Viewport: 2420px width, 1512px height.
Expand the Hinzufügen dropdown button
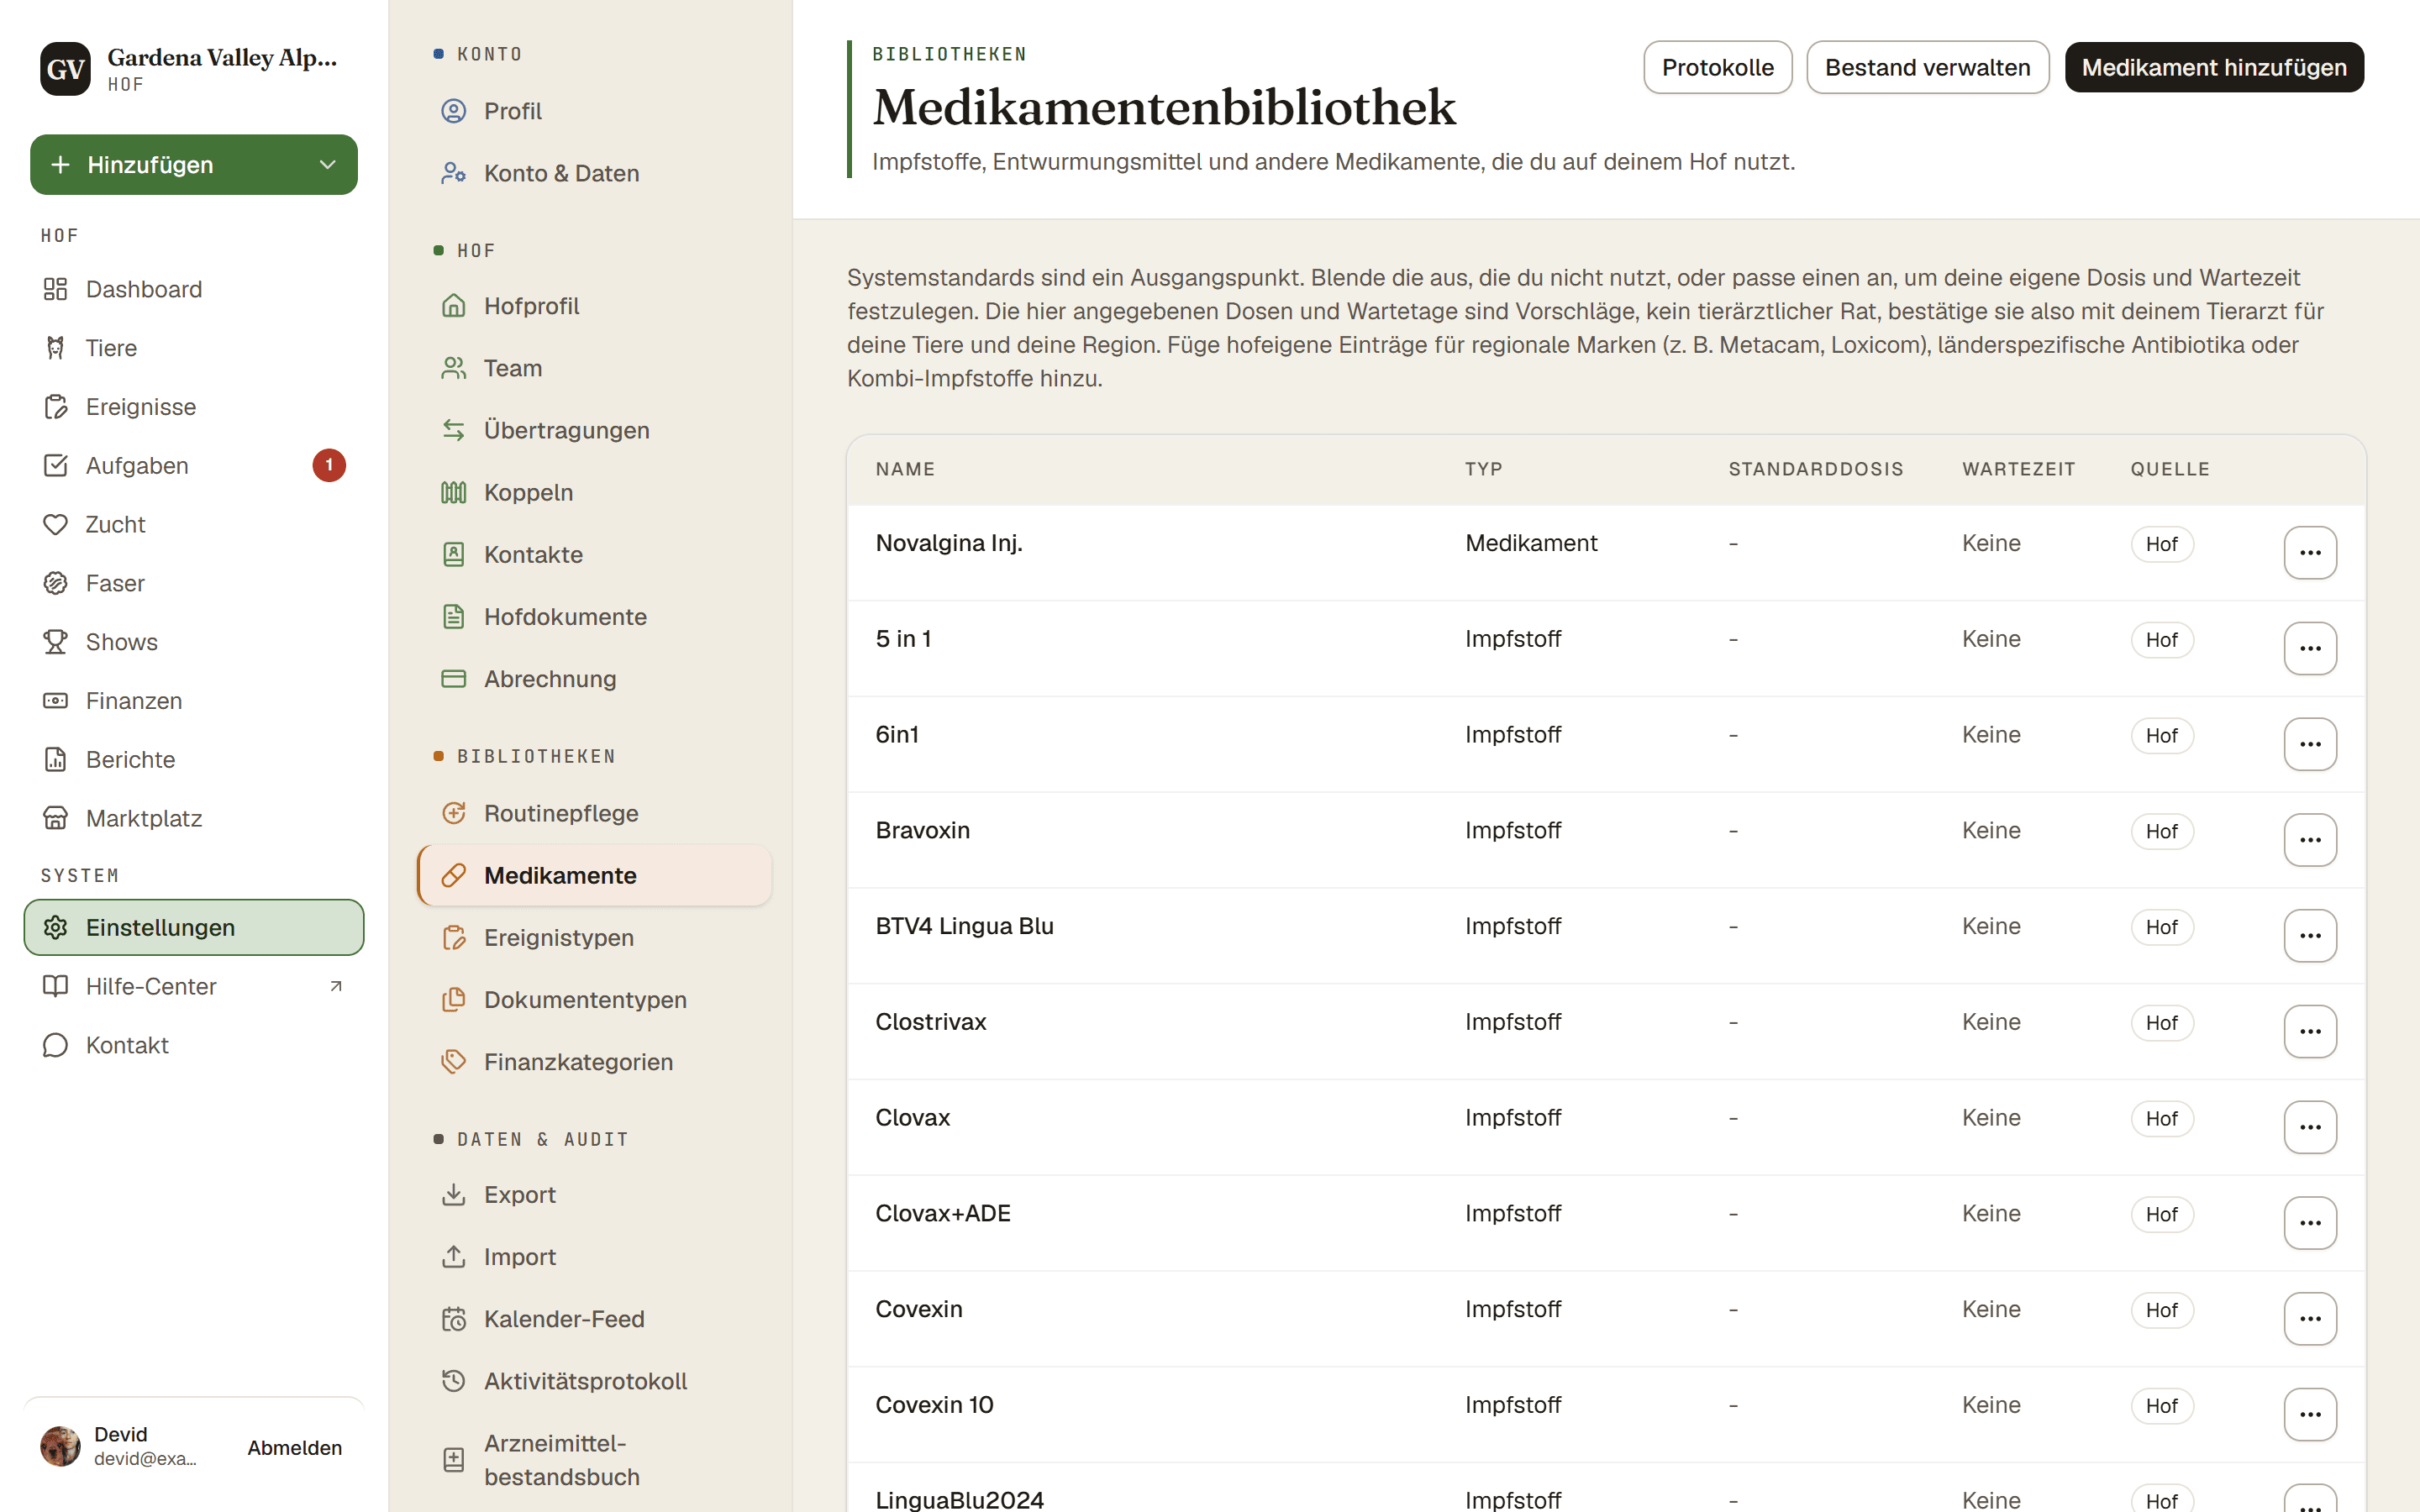194,165
